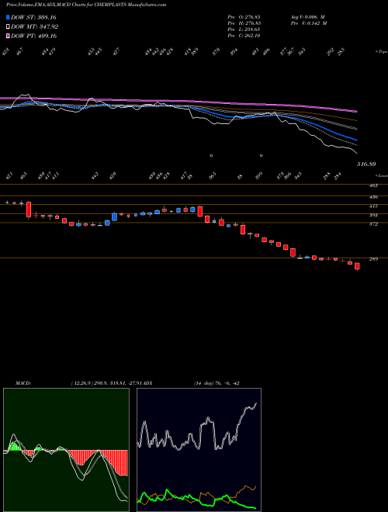Screen dimensions: 388x512
Task: Click the 436 price level label
Action: tap(373, 197)
